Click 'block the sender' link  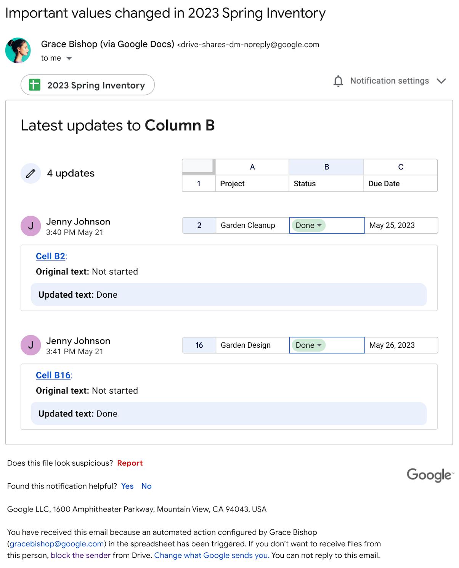click(80, 555)
